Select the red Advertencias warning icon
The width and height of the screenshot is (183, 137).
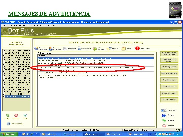[137, 48]
